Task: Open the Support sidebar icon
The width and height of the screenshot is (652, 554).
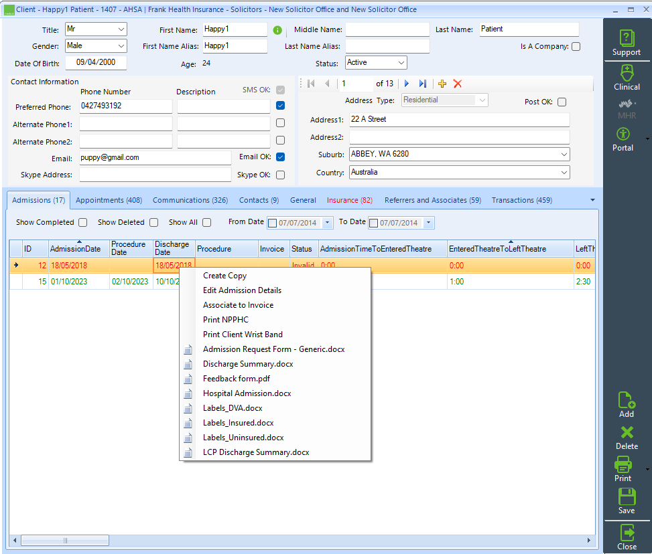Action: pyautogui.click(x=627, y=43)
